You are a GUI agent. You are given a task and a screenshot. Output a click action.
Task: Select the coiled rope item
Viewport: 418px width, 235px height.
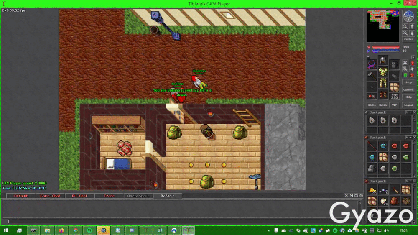406,201
